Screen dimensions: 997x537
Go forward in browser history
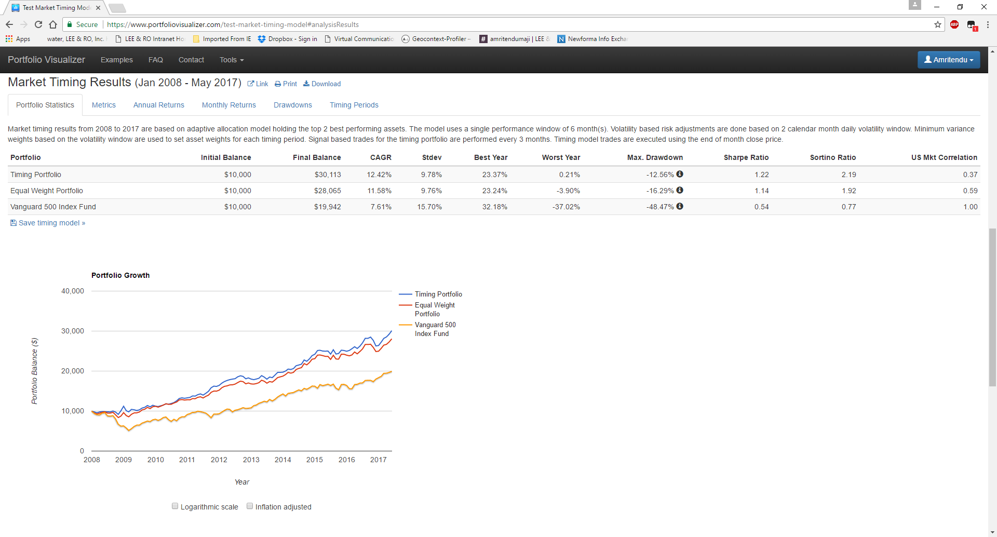point(24,24)
